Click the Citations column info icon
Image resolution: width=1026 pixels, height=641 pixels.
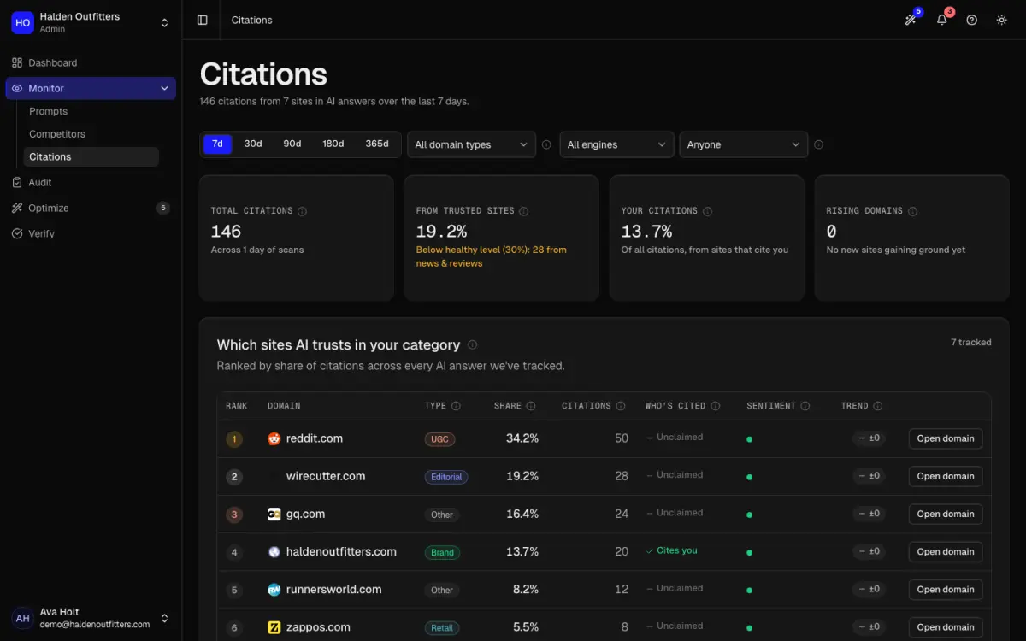pyautogui.click(x=621, y=406)
